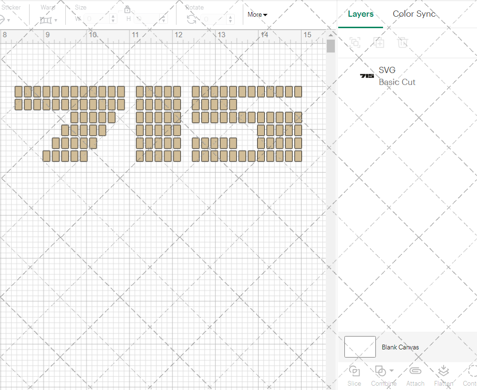
Task: Switch to the Color Sync tab
Action: click(414, 14)
